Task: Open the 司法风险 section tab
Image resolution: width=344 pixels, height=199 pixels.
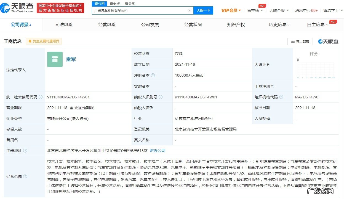Action: point(64,24)
